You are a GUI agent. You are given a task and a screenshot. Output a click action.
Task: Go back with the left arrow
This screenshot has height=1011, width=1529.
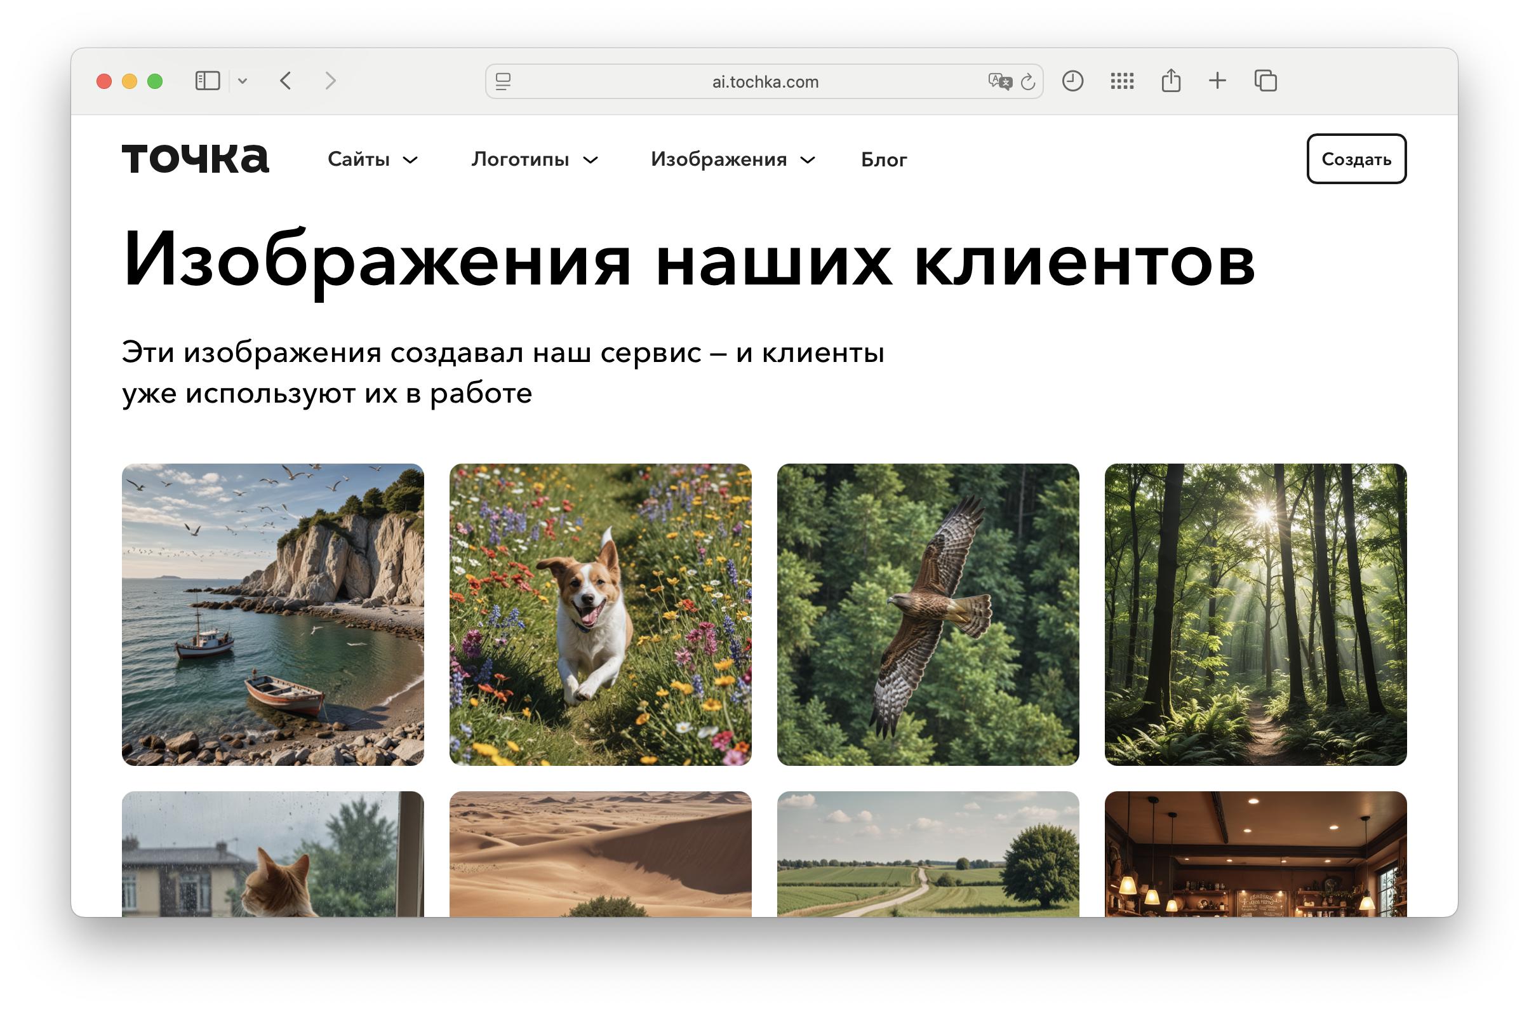click(x=286, y=81)
